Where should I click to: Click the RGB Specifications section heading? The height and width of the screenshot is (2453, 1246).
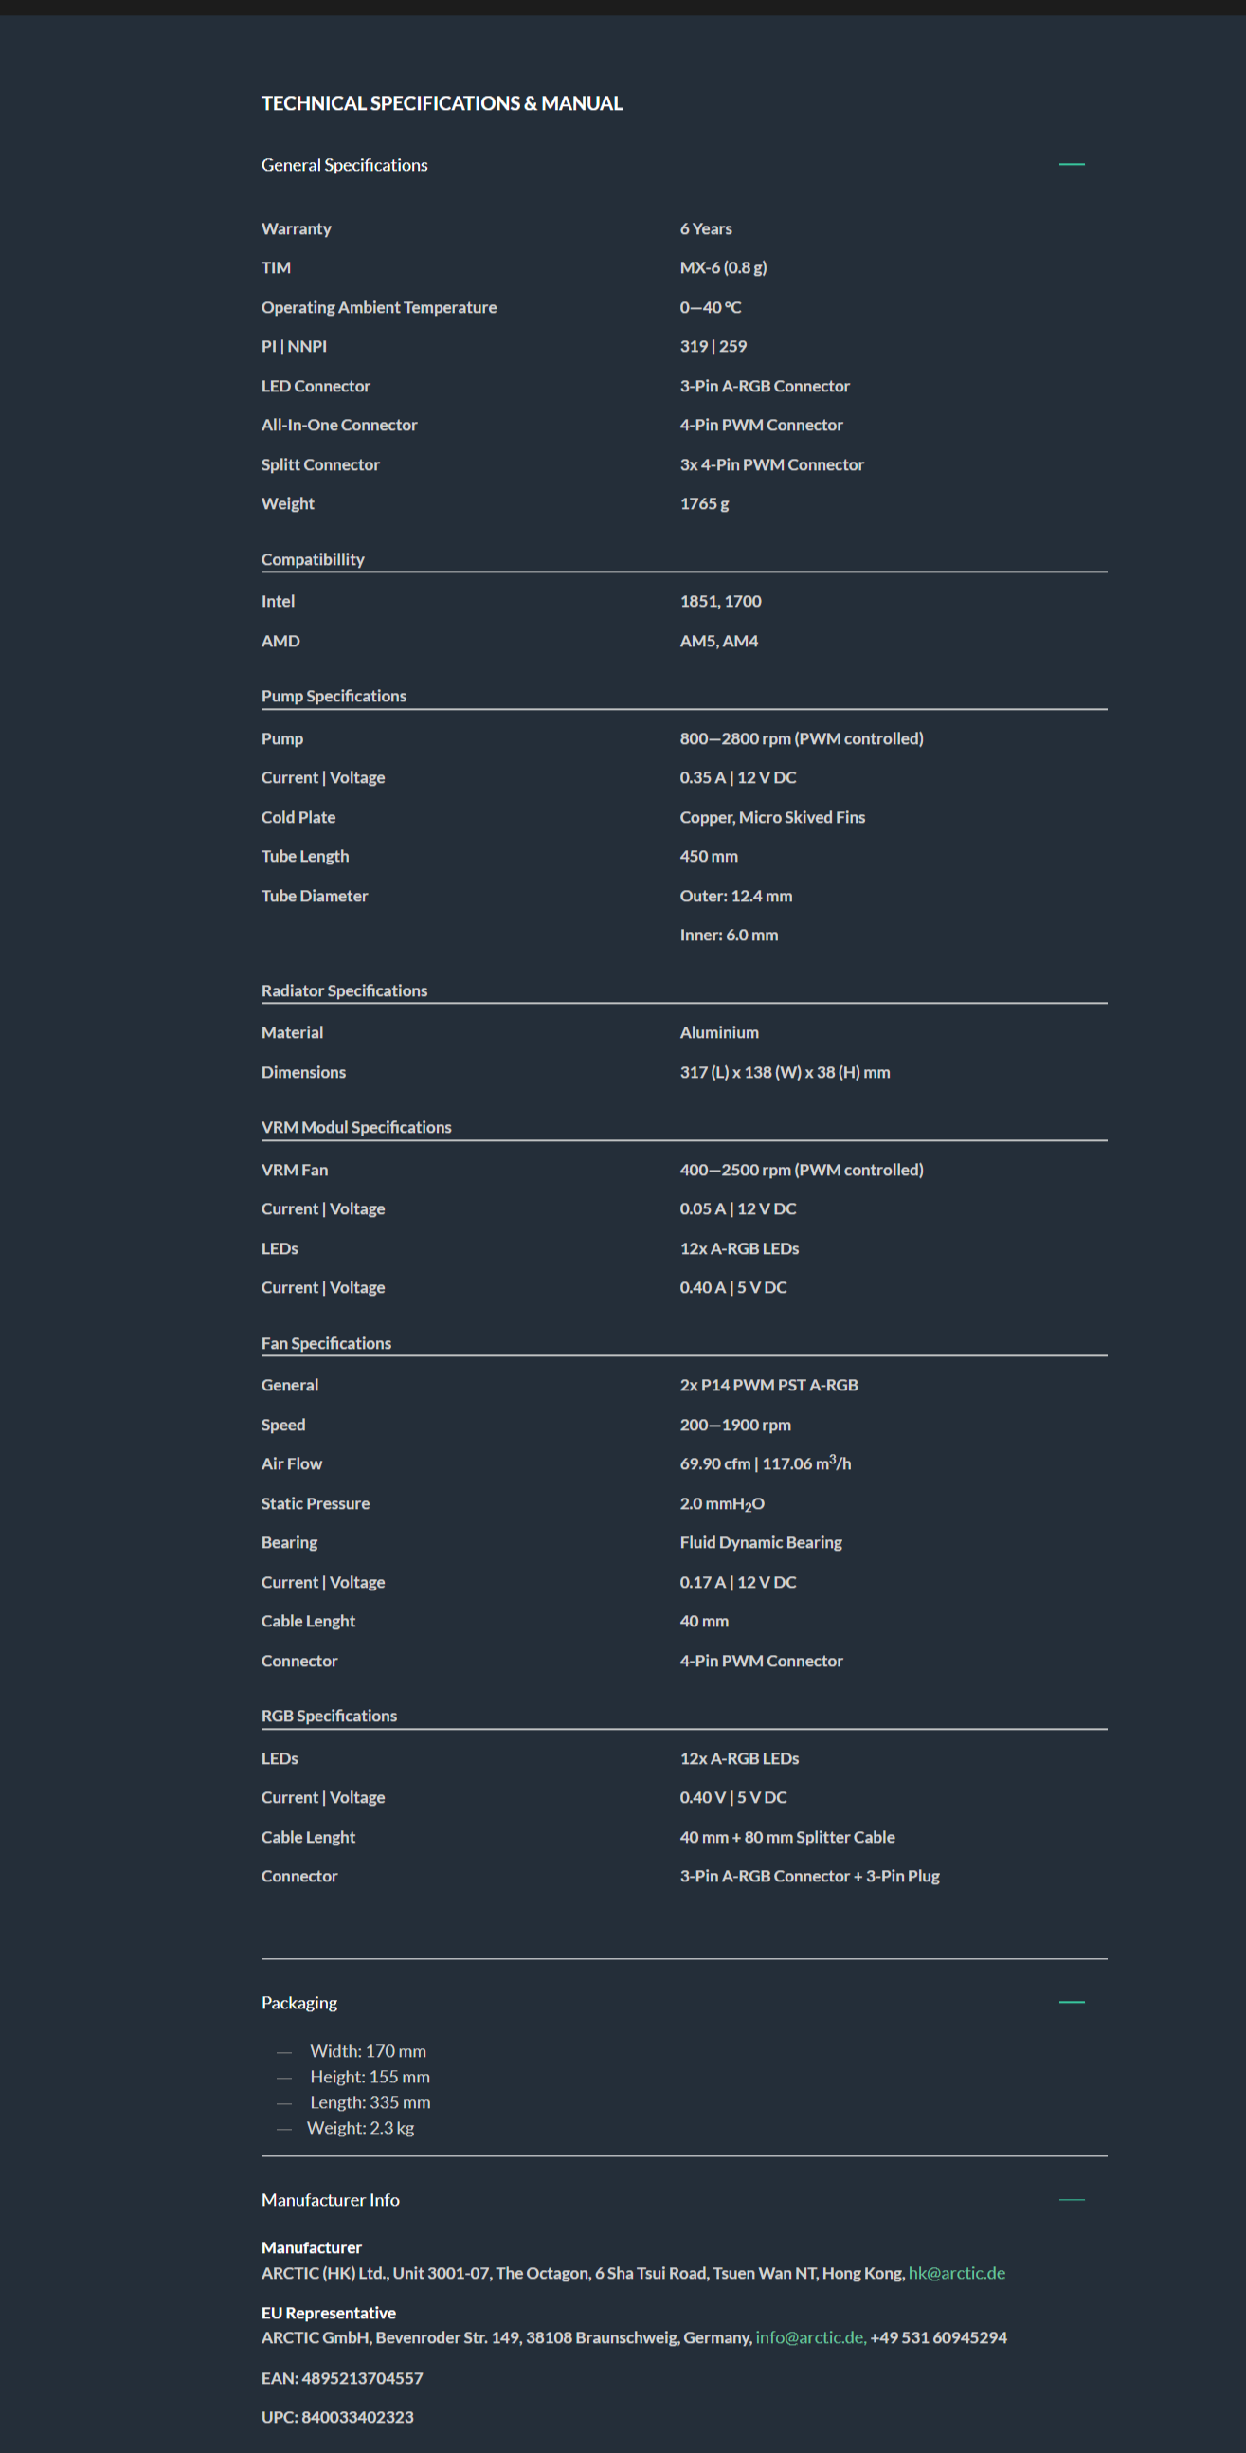(x=329, y=1715)
